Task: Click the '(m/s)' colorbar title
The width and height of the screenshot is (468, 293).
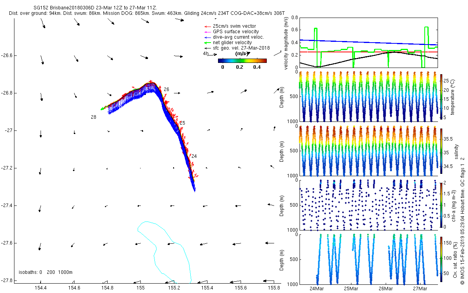Action: click(x=241, y=54)
